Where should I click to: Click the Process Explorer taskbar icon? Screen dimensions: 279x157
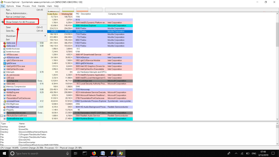(121, 153)
